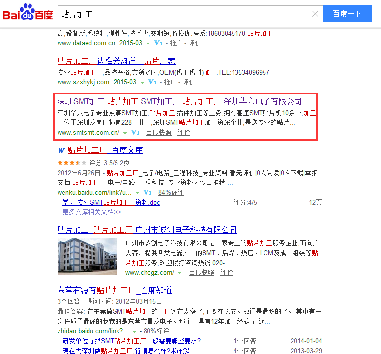Open 评价 link for szxhykj.com result
The height and width of the screenshot is (354, 381).
point(189,82)
